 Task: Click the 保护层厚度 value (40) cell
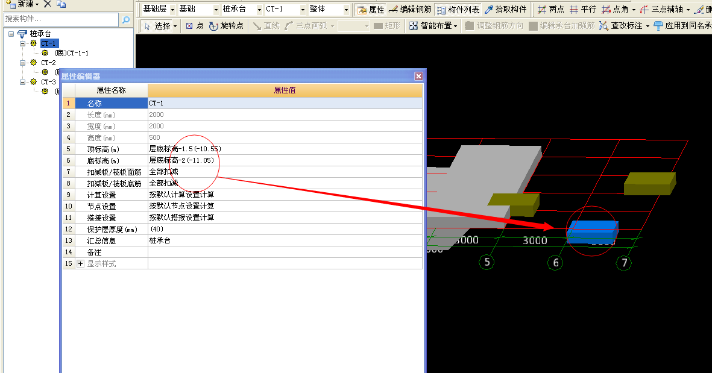click(x=285, y=229)
